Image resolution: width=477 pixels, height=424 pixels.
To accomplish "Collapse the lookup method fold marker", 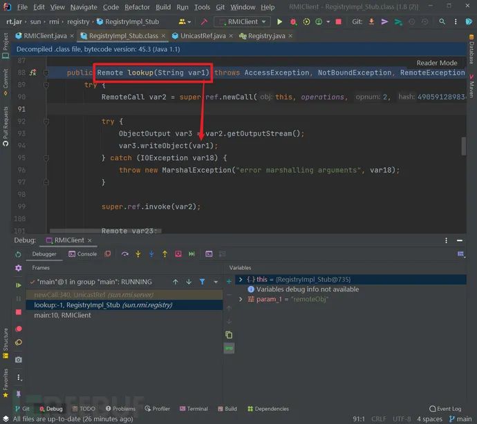I will pyautogui.click(x=46, y=73).
